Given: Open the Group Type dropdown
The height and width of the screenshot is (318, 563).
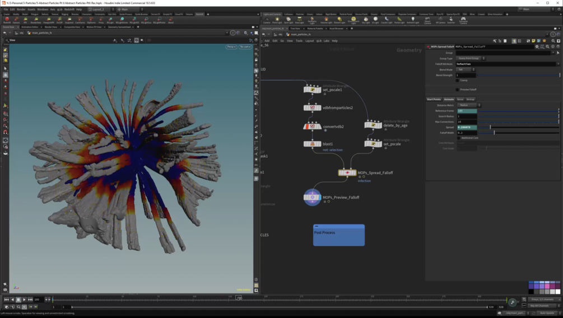Looking at the screenshot, I should [x=471, y=58].
